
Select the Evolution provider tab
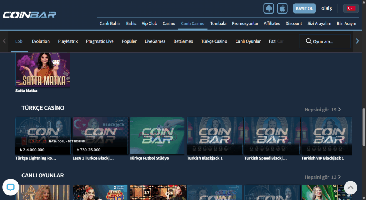pyautogui.click(x=41, y=41)
